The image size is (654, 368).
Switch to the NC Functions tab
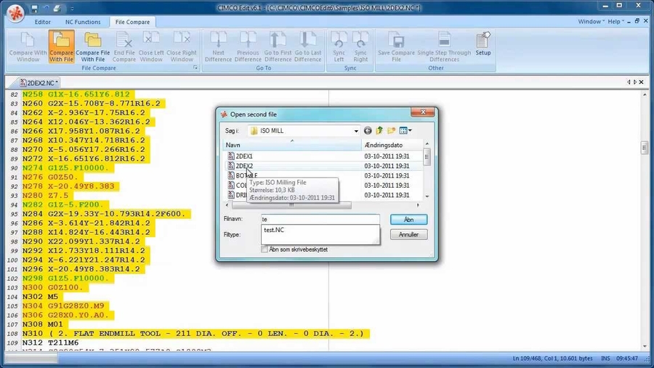click(x=82, y=22)
